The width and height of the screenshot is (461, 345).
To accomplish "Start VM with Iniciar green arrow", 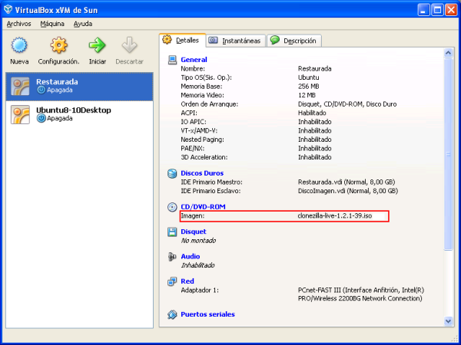I will click(x=97, y=45).
